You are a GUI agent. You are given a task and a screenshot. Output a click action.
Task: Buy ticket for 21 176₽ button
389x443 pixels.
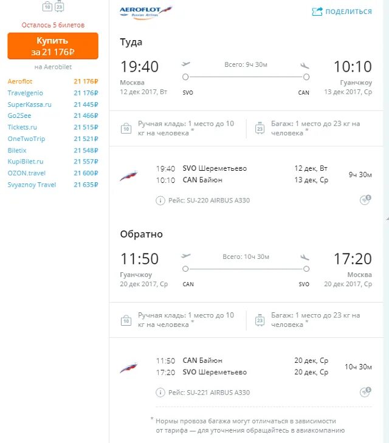pos(53,46)
